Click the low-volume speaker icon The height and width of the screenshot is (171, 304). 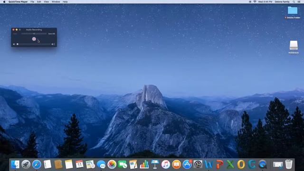click(14, 44)
